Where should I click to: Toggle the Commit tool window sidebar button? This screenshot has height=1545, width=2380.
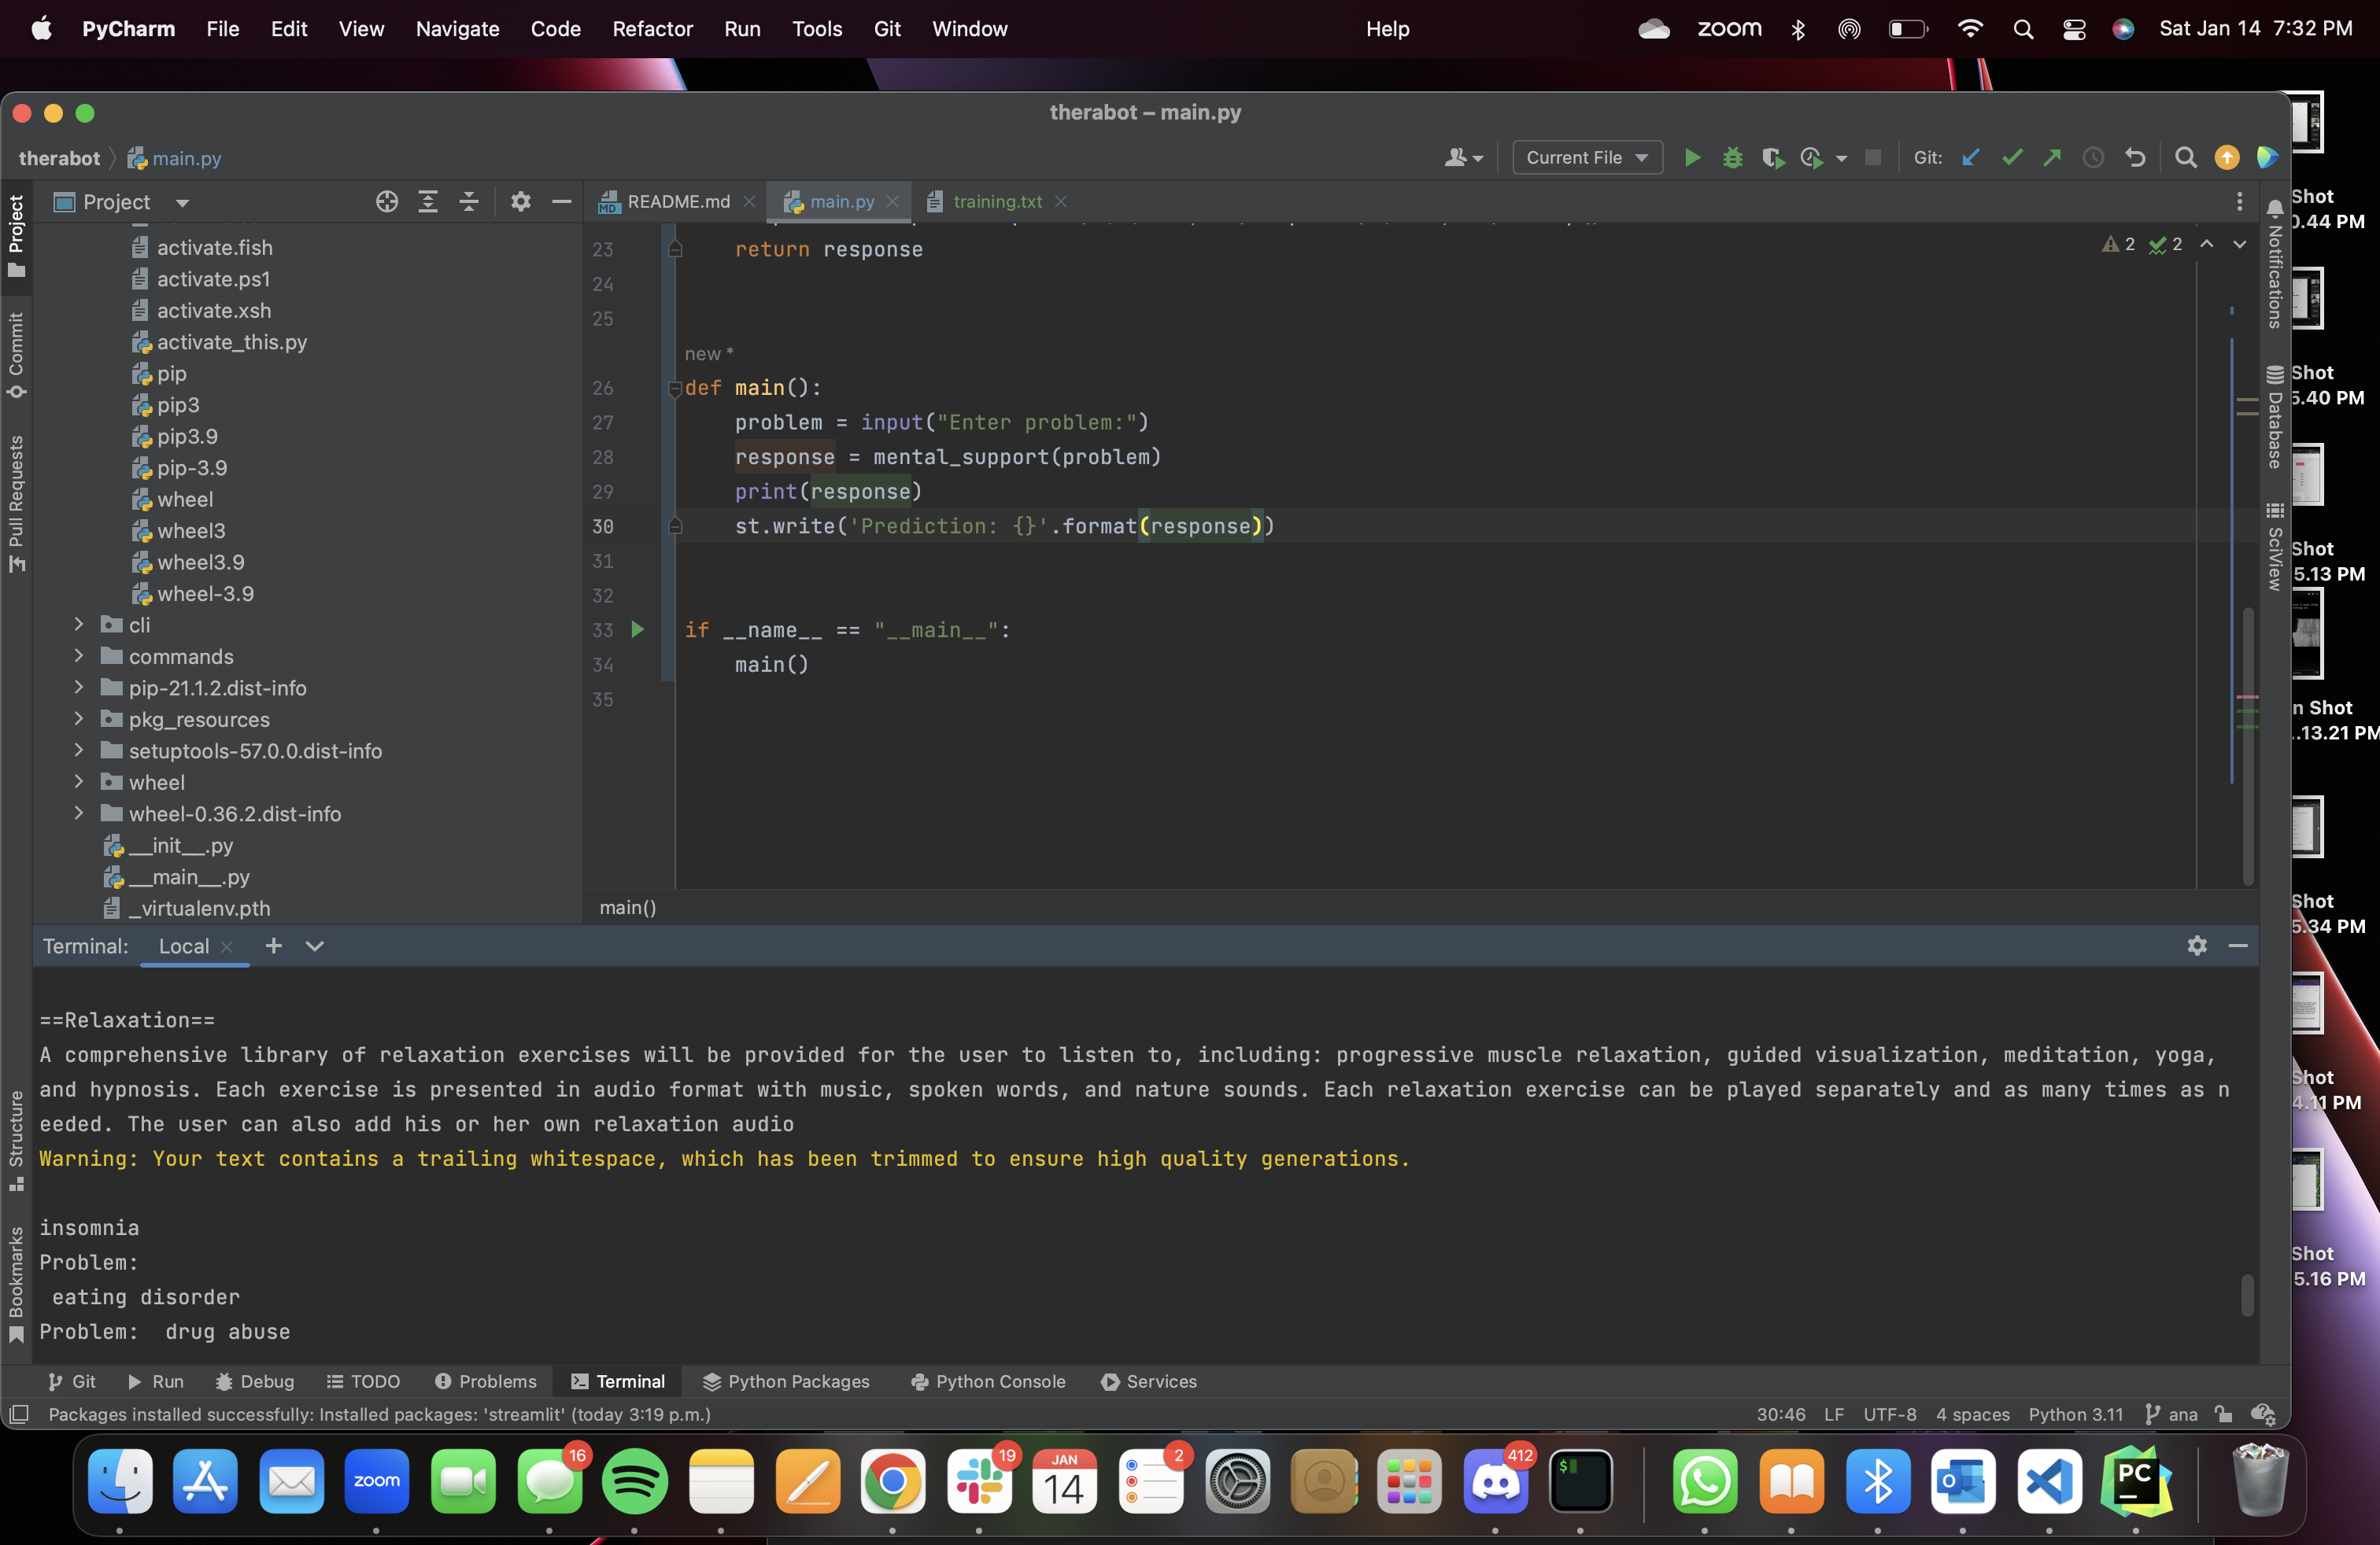point(16,355)
